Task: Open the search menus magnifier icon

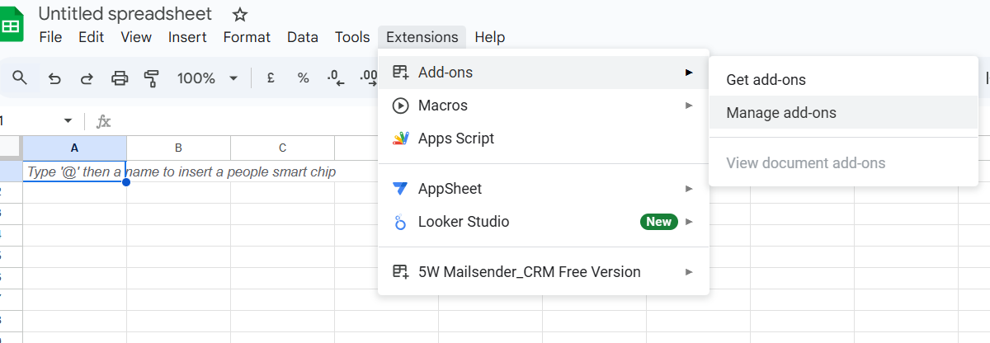Action: [x=20, y=78]
